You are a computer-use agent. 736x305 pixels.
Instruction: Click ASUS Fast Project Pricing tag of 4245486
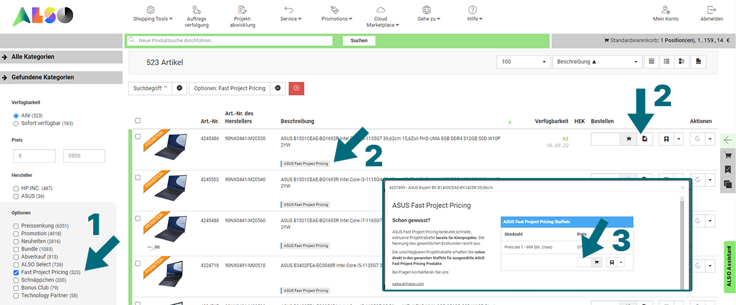pos(305,164)
